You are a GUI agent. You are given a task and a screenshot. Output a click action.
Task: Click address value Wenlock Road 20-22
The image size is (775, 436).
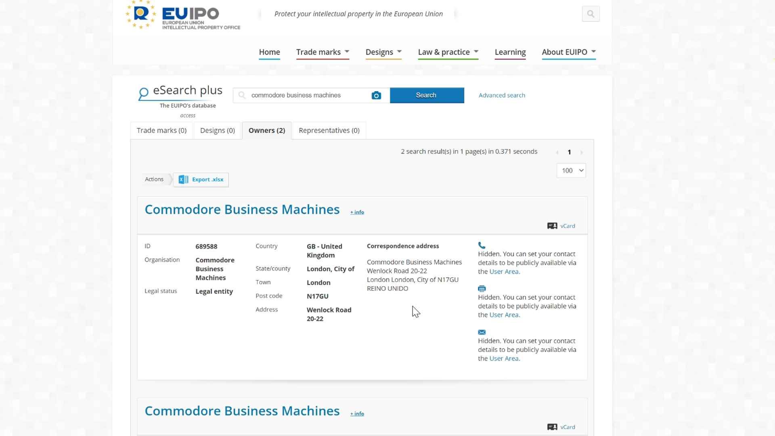point(329,314)
